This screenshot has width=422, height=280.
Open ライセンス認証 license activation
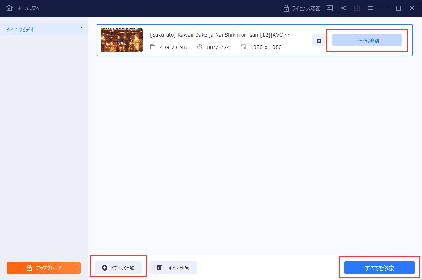coord(302,8)
